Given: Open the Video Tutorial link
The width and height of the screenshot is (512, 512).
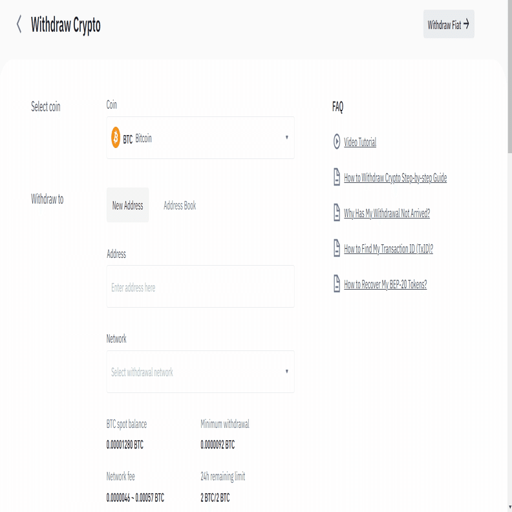Looking at the screenshot, I should (x=360, y=142).
